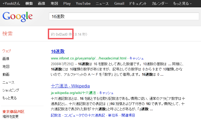201x121 pixels.
Task: Open 画像 in the top black bar
Action: [42, 3]
